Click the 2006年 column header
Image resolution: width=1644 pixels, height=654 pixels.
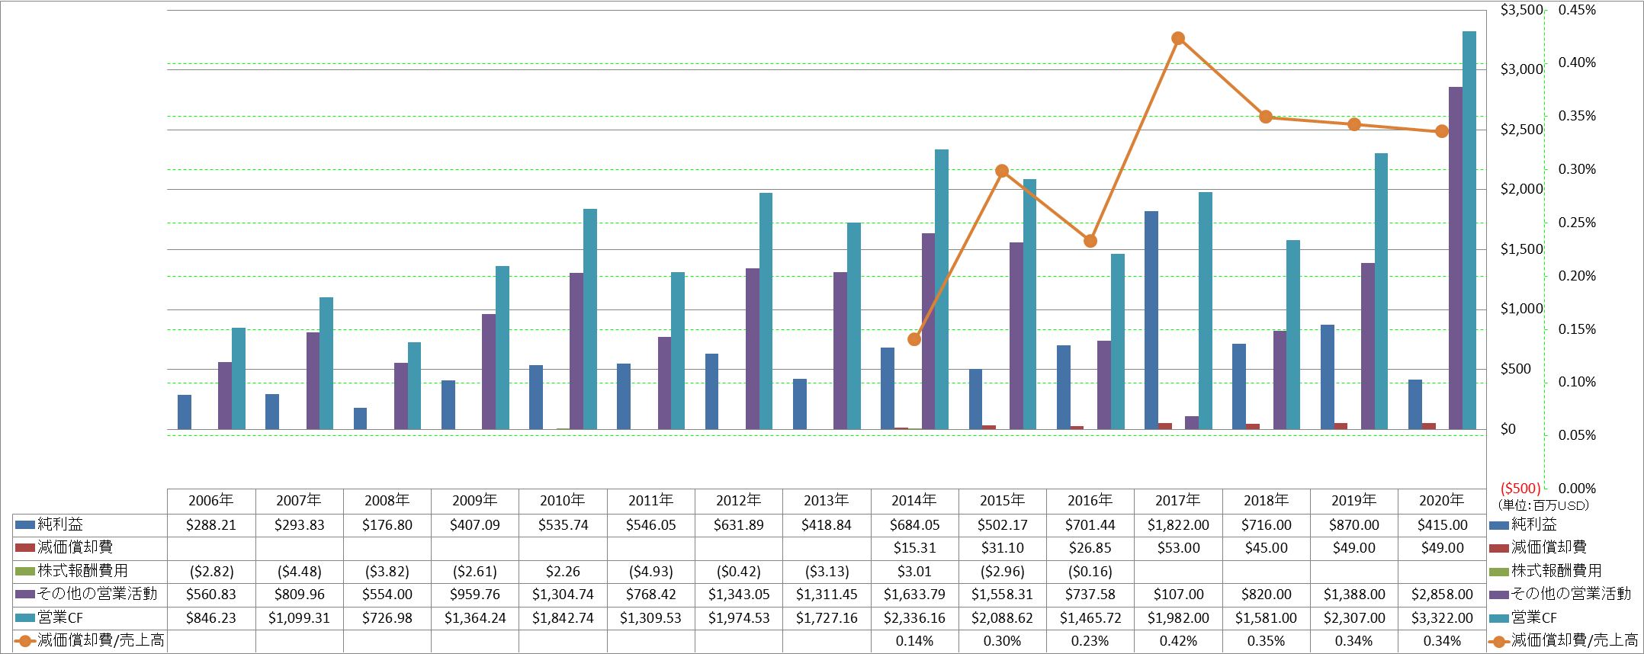click(x=211, y=501)
